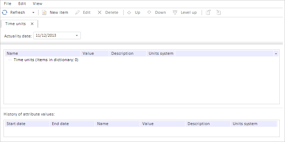Select the Time units tab

(x=15, y=24)
